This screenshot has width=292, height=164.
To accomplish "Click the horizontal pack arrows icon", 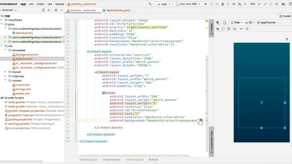I will [x=241, y=29].
